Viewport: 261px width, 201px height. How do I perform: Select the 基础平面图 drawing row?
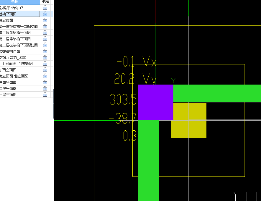click(20, 14)
